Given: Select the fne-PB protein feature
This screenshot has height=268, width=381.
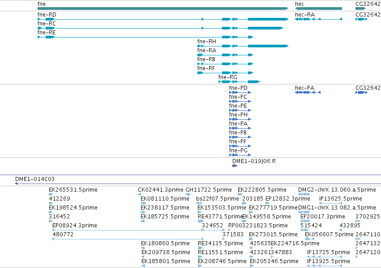Looking at the screenshot, I should click(240, 137).
